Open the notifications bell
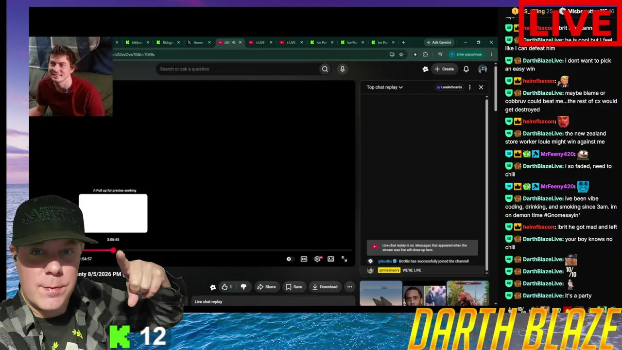 click(x=466, y=69)
